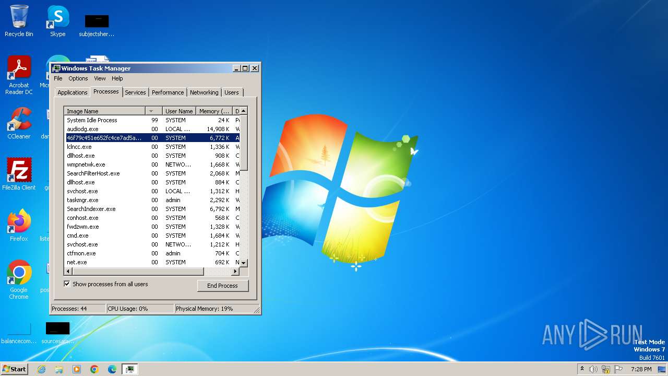
Task: Click the Action Center flag icon
Action: point(618,369)
